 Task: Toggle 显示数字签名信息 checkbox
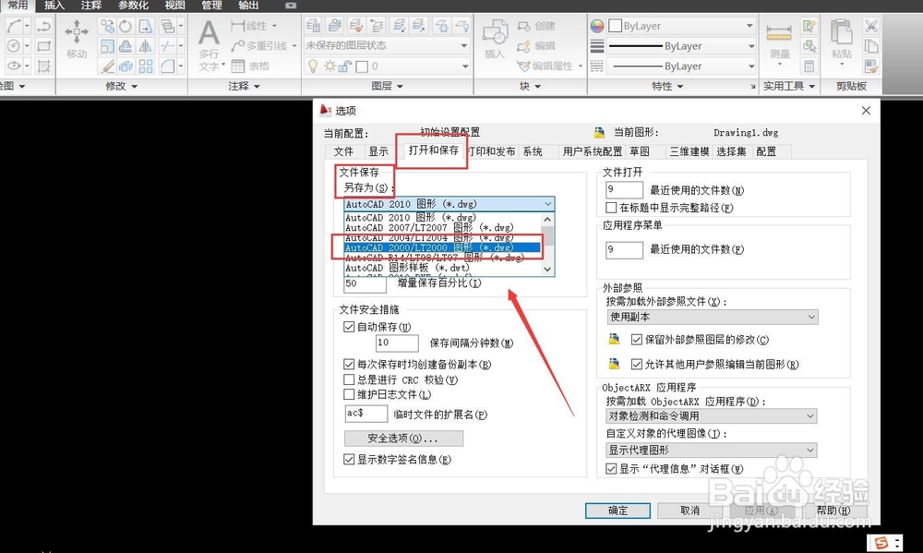pos(349,459)
